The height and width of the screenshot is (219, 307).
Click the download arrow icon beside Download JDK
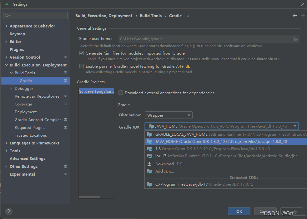(x=149, y=164)
